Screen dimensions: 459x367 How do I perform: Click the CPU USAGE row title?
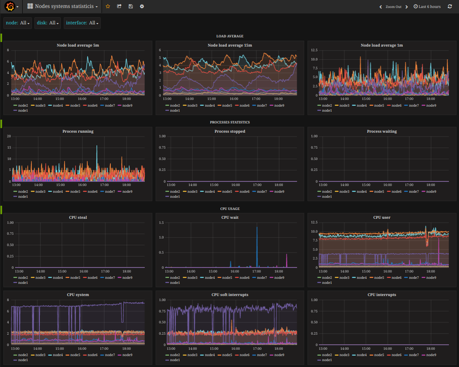pos(230,209)
